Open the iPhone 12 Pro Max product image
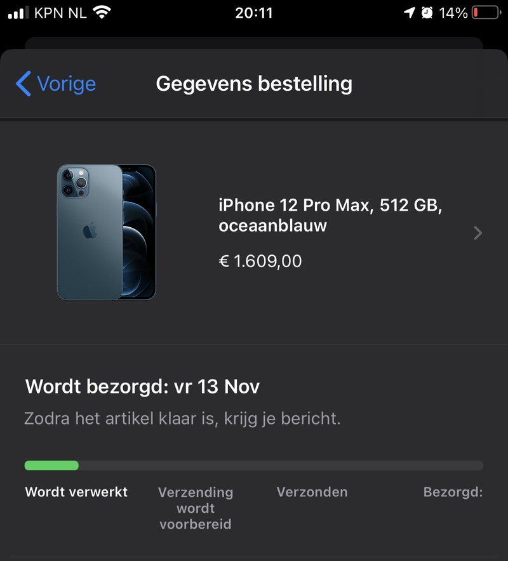508x561 pixels. tap(107, 232)
